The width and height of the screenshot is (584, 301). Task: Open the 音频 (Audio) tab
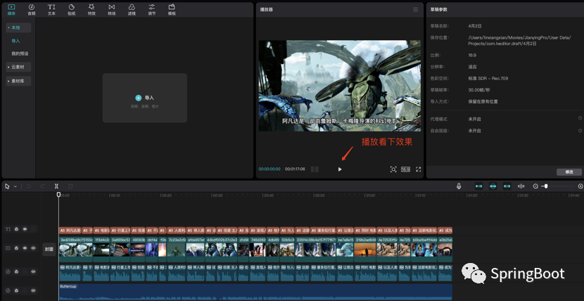32,9
